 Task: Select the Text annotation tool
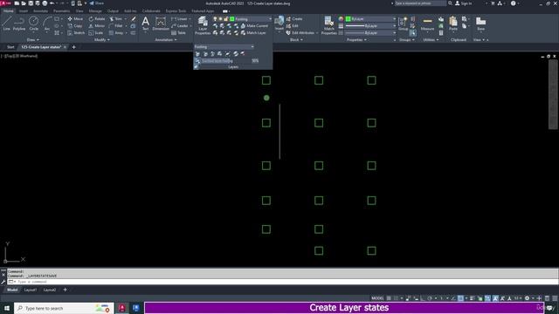tap(146, 24)
